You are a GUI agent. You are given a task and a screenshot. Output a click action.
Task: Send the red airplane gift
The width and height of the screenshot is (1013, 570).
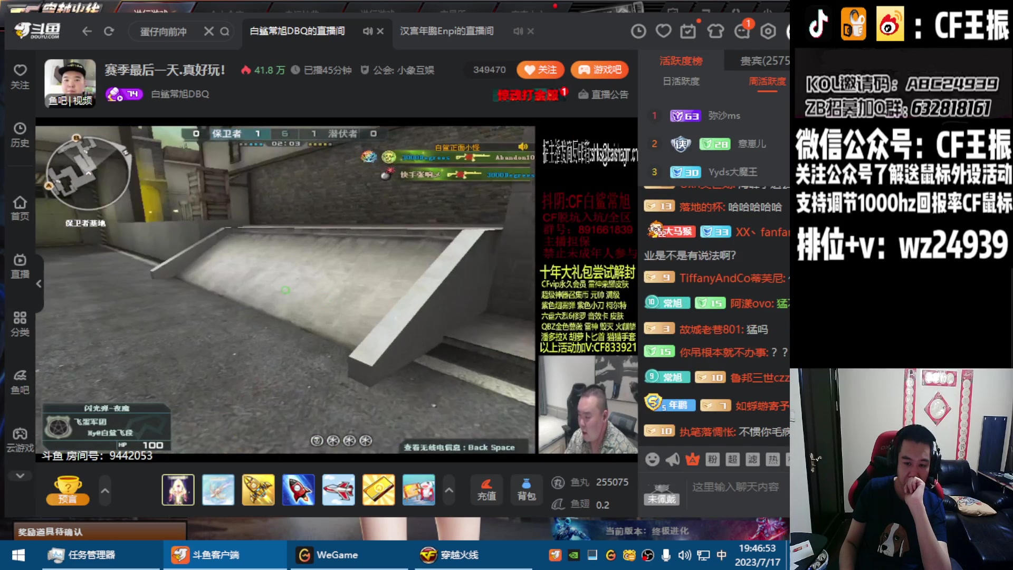click(338, 490)
